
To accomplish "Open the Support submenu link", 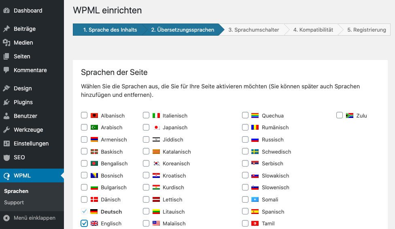I will coord(14,202).
